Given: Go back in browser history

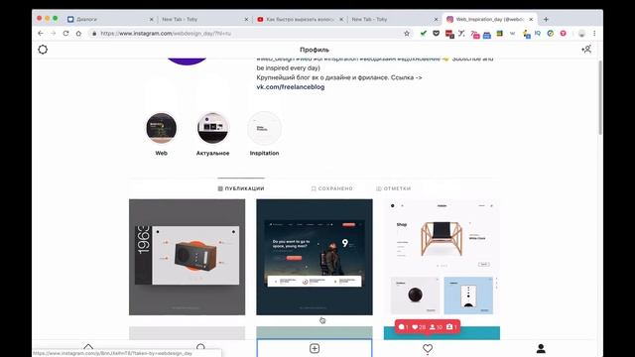Looking at the screenshot, I should click(40, 33).
